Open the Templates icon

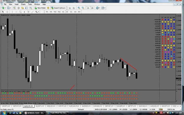tap(102, 8)
